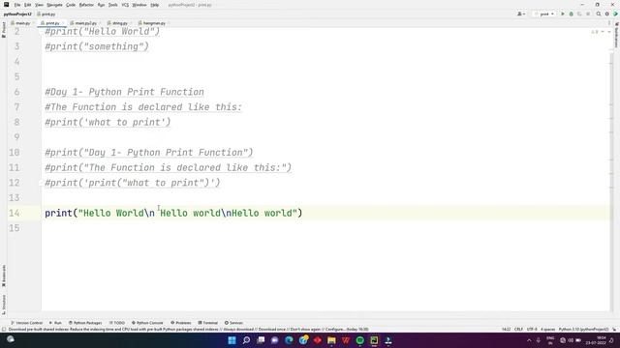Image resolution: width=620 pixels, height=348 pixels.
Task: Open Microsoft Edge from the taskbar
Action: pyautogui.click(x=289, y=340)
